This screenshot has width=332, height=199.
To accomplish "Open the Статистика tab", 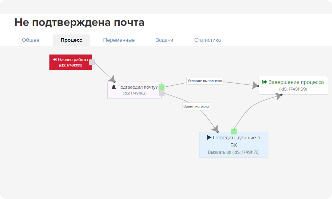I will click(207, 40).
